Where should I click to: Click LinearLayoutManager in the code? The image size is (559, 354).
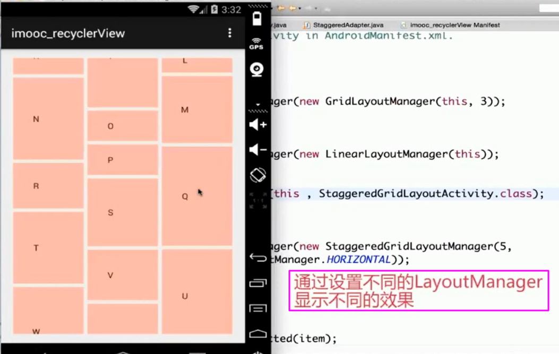pos(387,154)
